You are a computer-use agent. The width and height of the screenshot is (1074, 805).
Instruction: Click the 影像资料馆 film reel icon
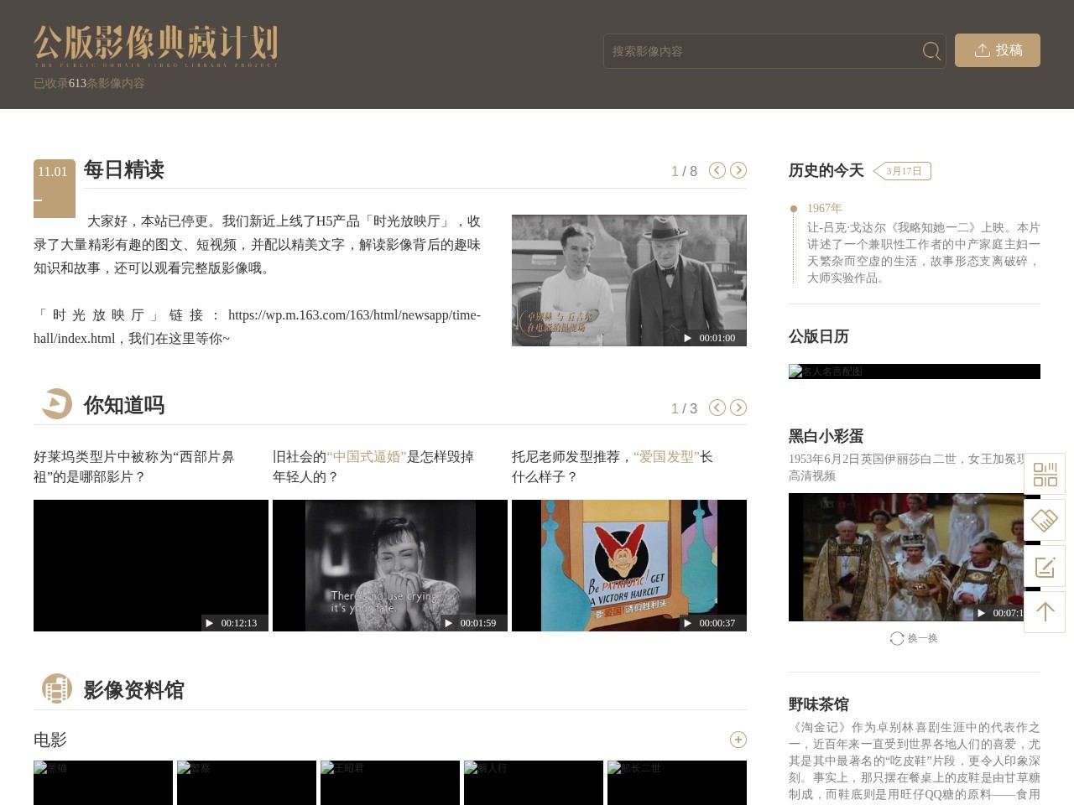pos(56,688)
